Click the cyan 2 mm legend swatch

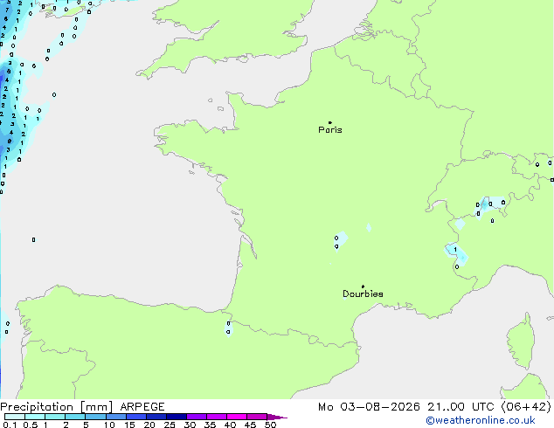tap(75, 417)
